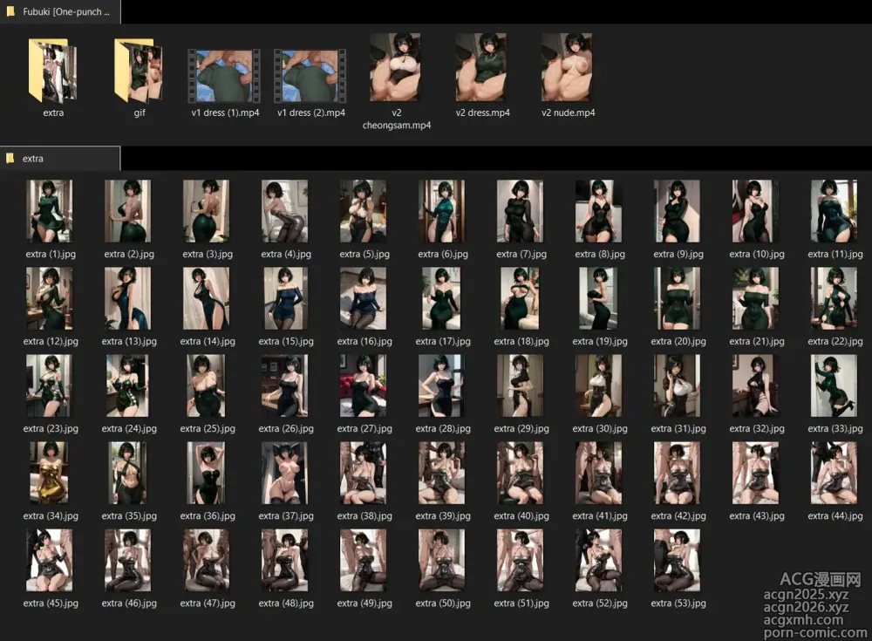Select the v2 nude.mp4 video file

click(568, 67)
